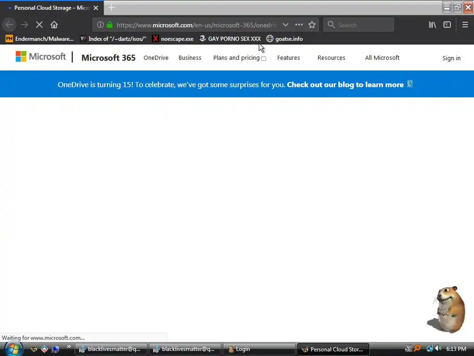Image resolution: width=474 pixels, height=356 pixels.
Task: Focus the Search field
Action: (359, 25)
